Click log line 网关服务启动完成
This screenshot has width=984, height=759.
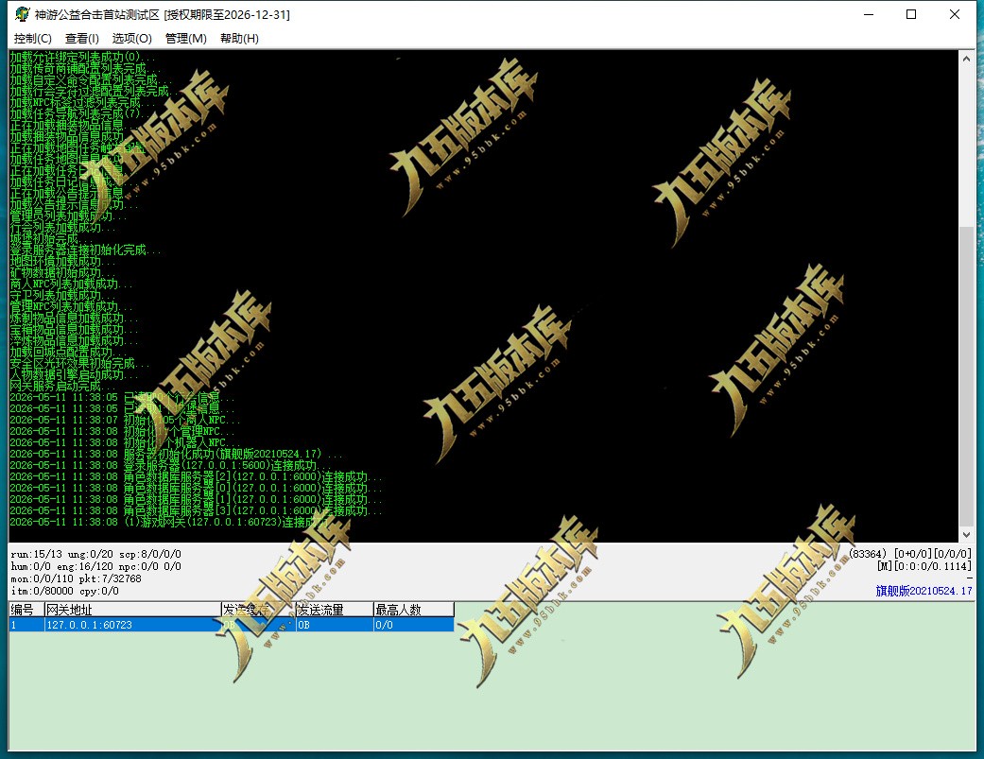60,386
